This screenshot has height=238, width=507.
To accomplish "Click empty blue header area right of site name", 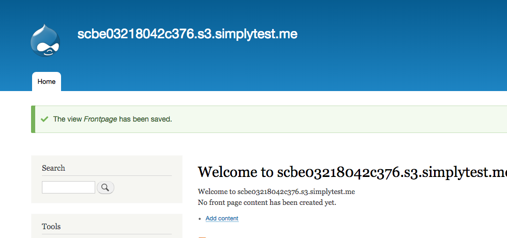I will click(404, 34).
